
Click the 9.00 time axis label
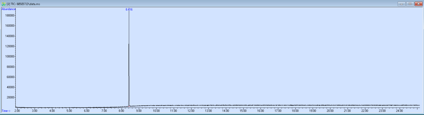tap(139, 111)
